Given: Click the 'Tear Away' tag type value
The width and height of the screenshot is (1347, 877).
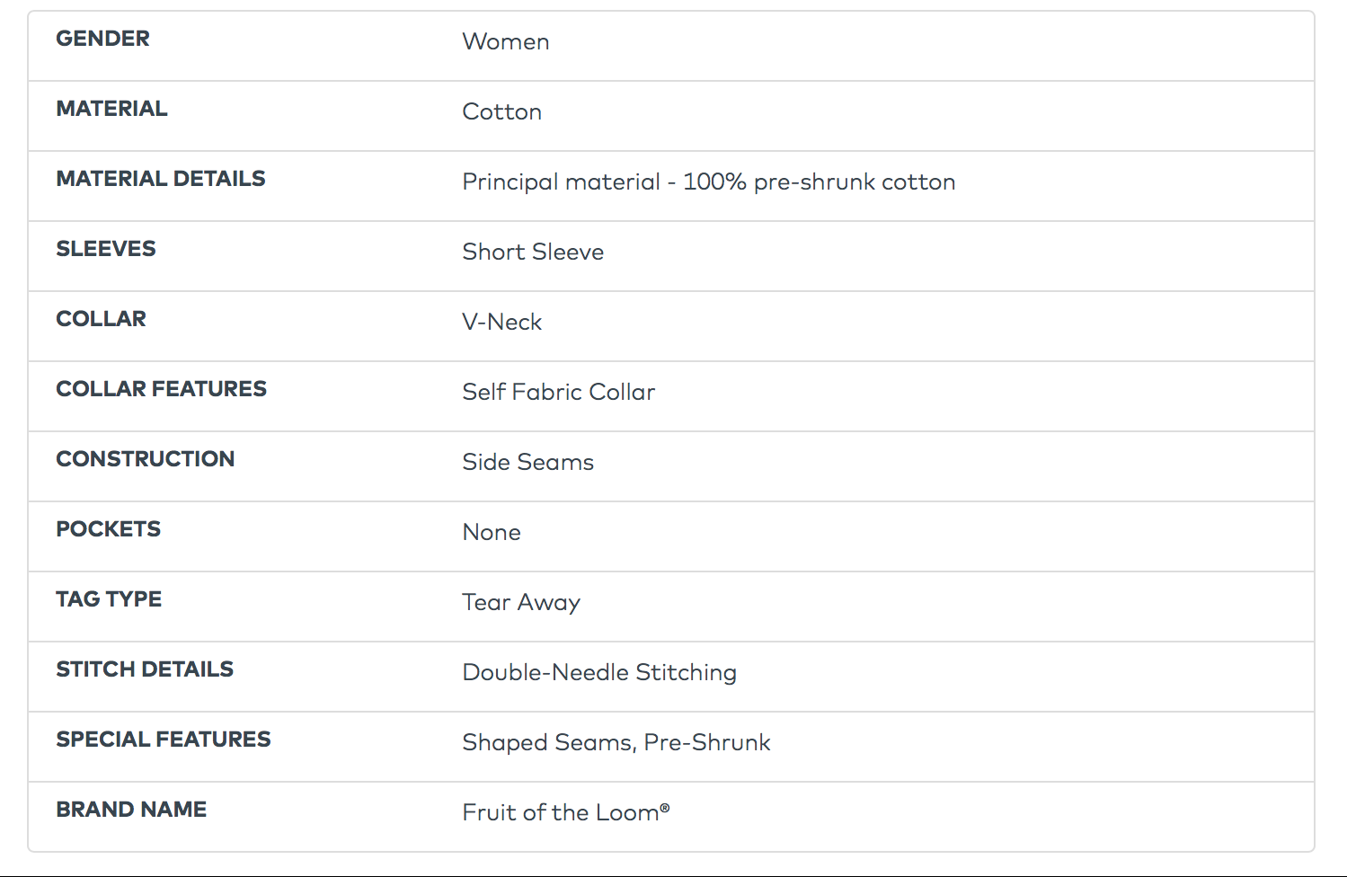Looking at the screenshot, I should (x=520, y=603).
